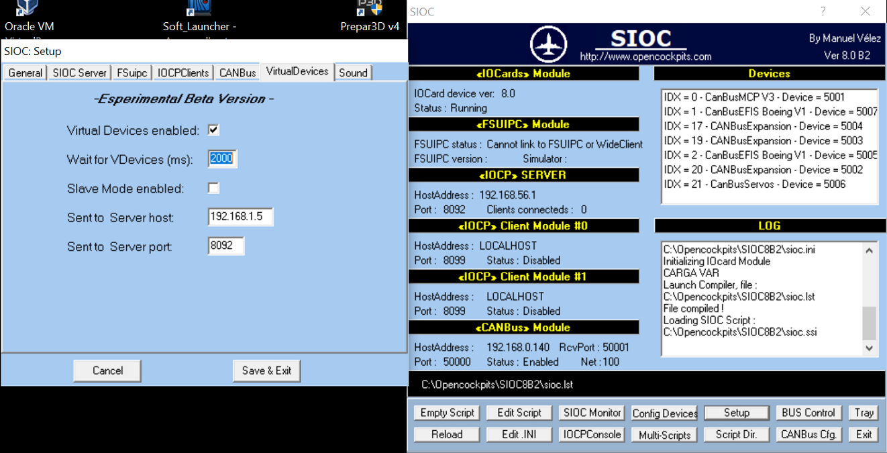Open the SIOC Monitor
Screen dimensions: 887x453
(x=592, y=413)
